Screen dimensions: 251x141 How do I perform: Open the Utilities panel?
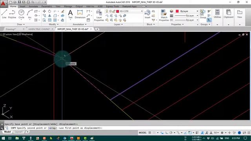pyautogui.click(x=217, y=14)
